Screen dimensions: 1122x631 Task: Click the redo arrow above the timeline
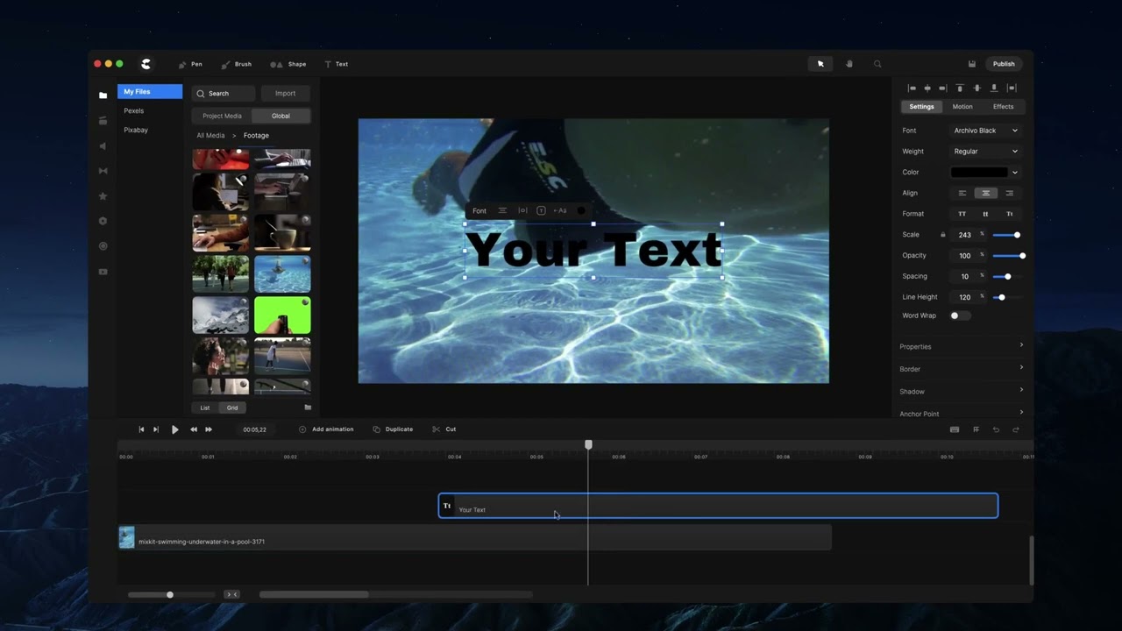click(1016, 429)
